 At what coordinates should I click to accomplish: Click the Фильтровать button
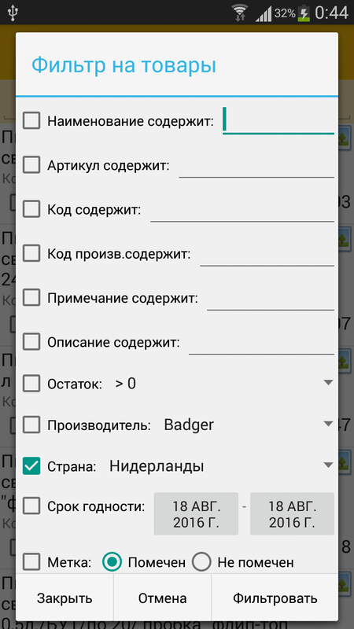(x=275, y=598)
